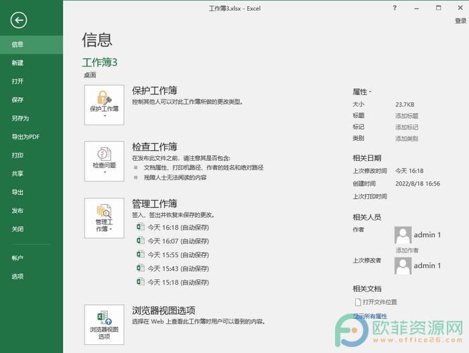469x353 pixels.
Task: Click the Excel file icon beside 今天 15:18
Action: coord(141,281)
